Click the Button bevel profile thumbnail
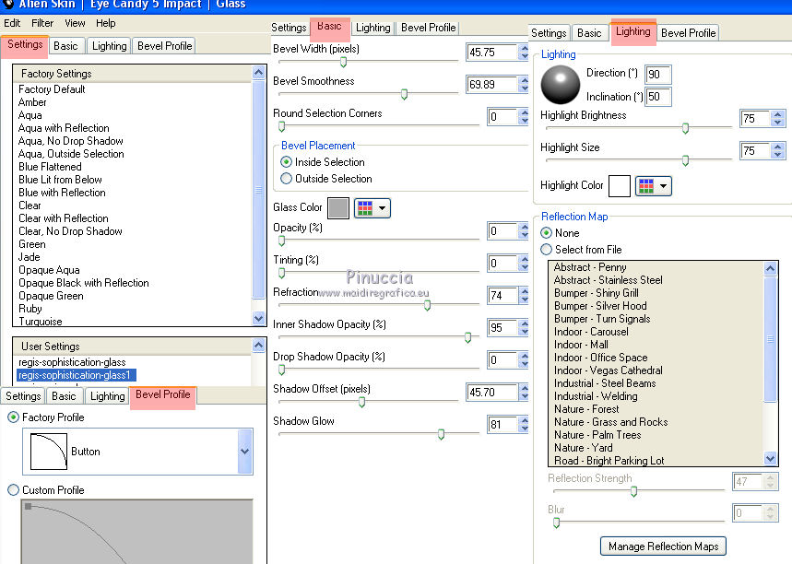The width and height of the screenshot is (792, 564). point(49,452)
